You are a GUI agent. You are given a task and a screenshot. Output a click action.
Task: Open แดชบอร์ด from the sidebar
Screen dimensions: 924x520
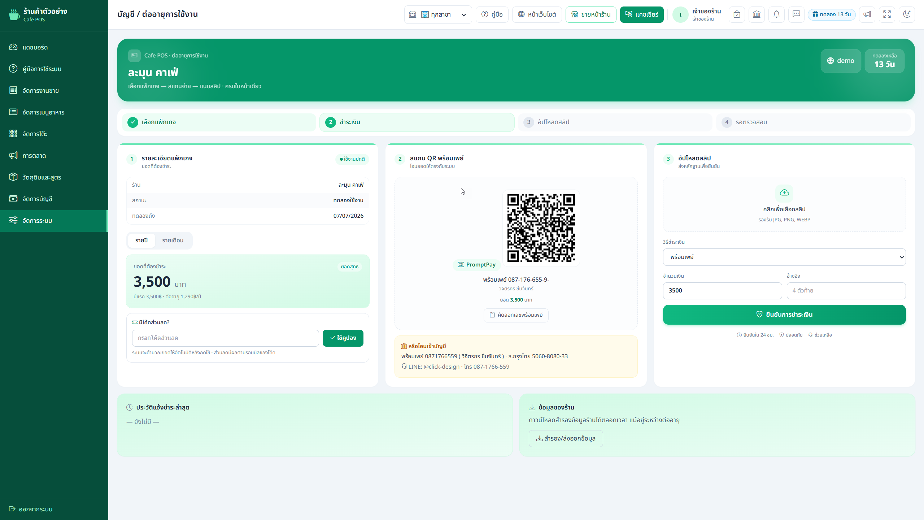click(54, 47)
